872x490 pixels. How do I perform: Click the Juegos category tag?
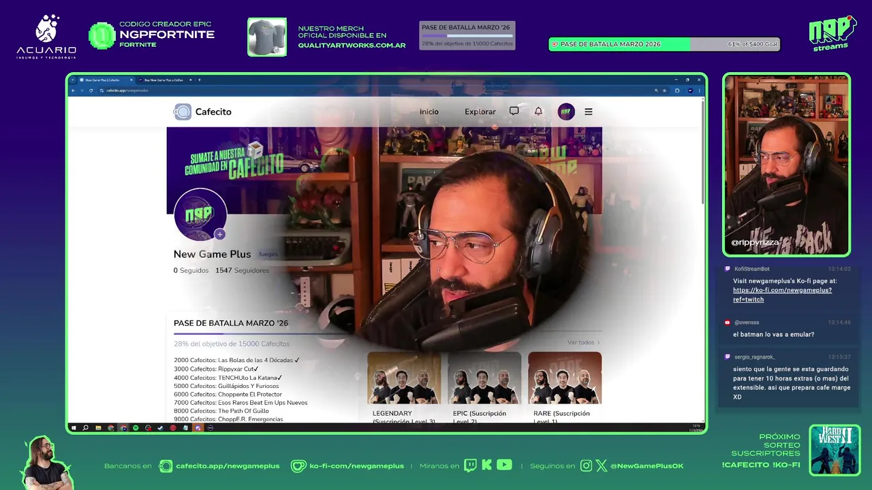[x=268, y=254]
